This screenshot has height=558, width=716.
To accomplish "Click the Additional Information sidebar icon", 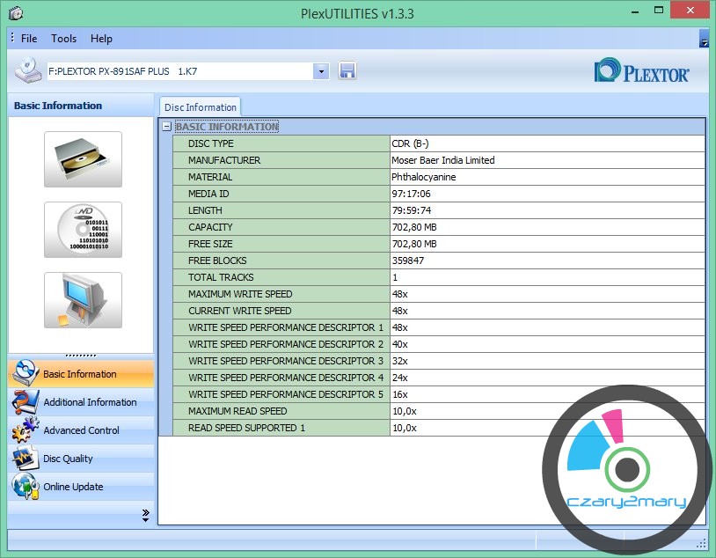I will 25,402.
